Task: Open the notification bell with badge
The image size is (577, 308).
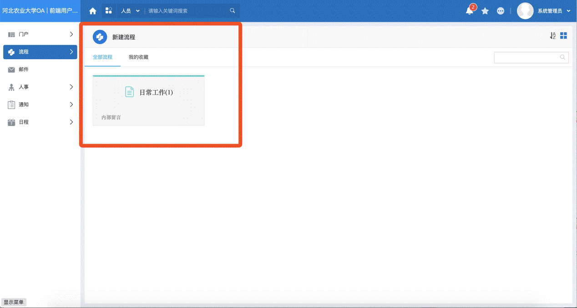Action: 470,11
